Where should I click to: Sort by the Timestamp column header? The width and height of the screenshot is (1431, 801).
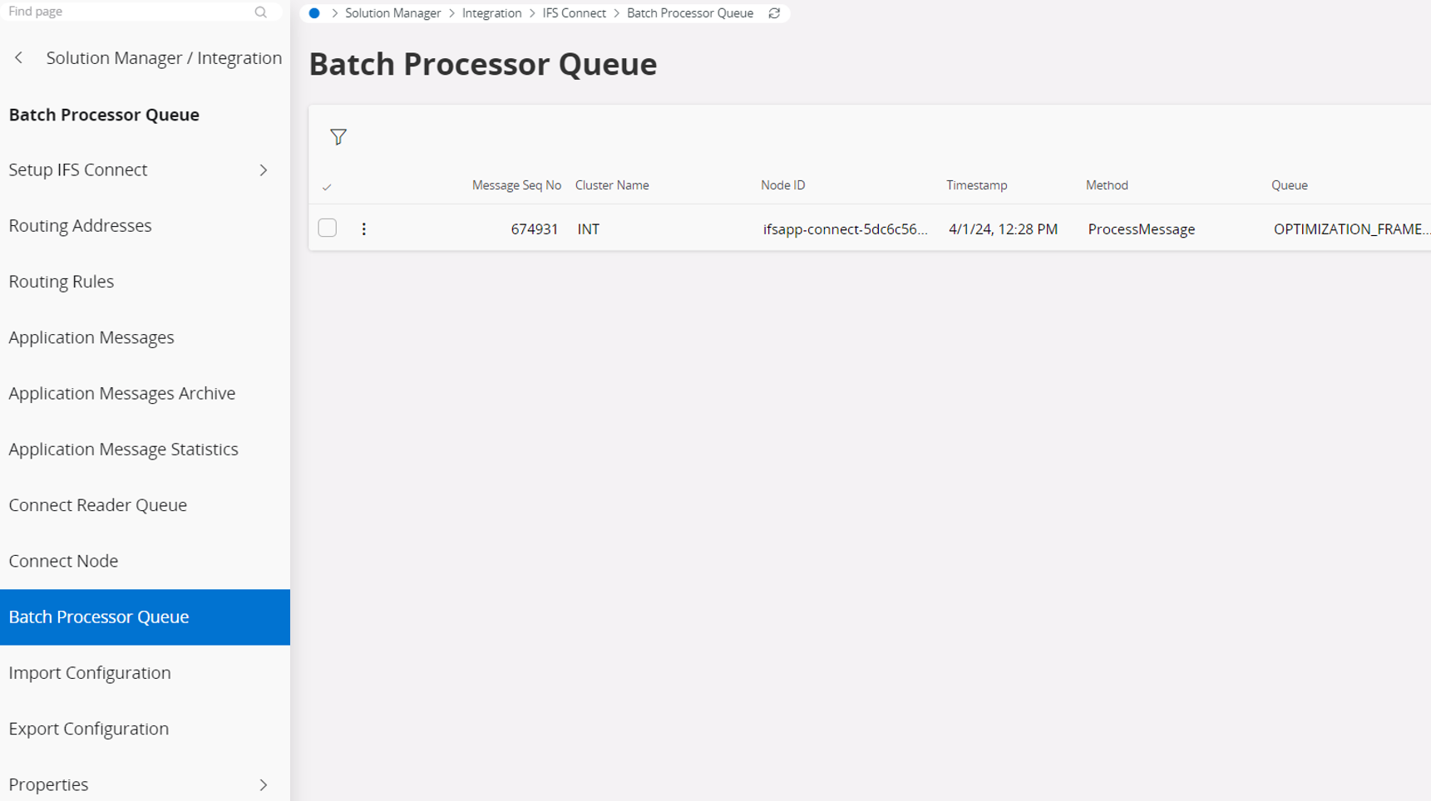coord(977,185)
